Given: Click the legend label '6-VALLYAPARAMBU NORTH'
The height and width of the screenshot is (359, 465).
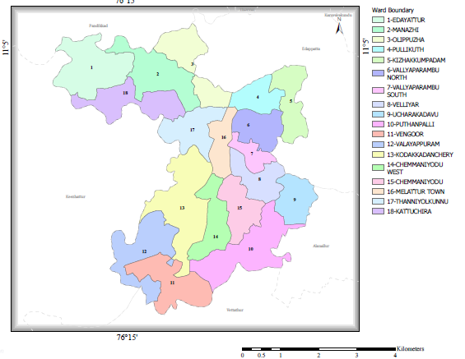Looking at the screenshot, I should click(x=413, y=74).
